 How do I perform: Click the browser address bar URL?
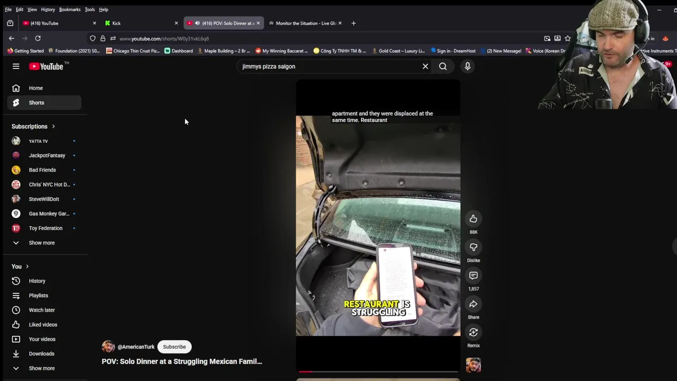(x=164, y=39)
